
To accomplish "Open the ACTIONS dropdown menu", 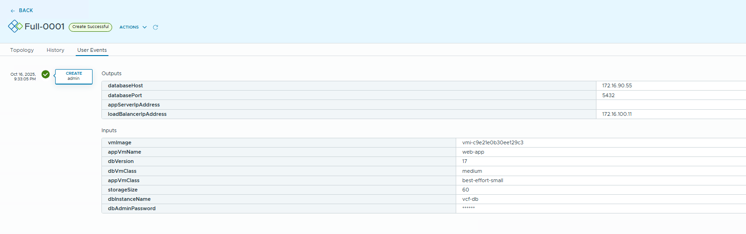I will [x=133, y=27].
